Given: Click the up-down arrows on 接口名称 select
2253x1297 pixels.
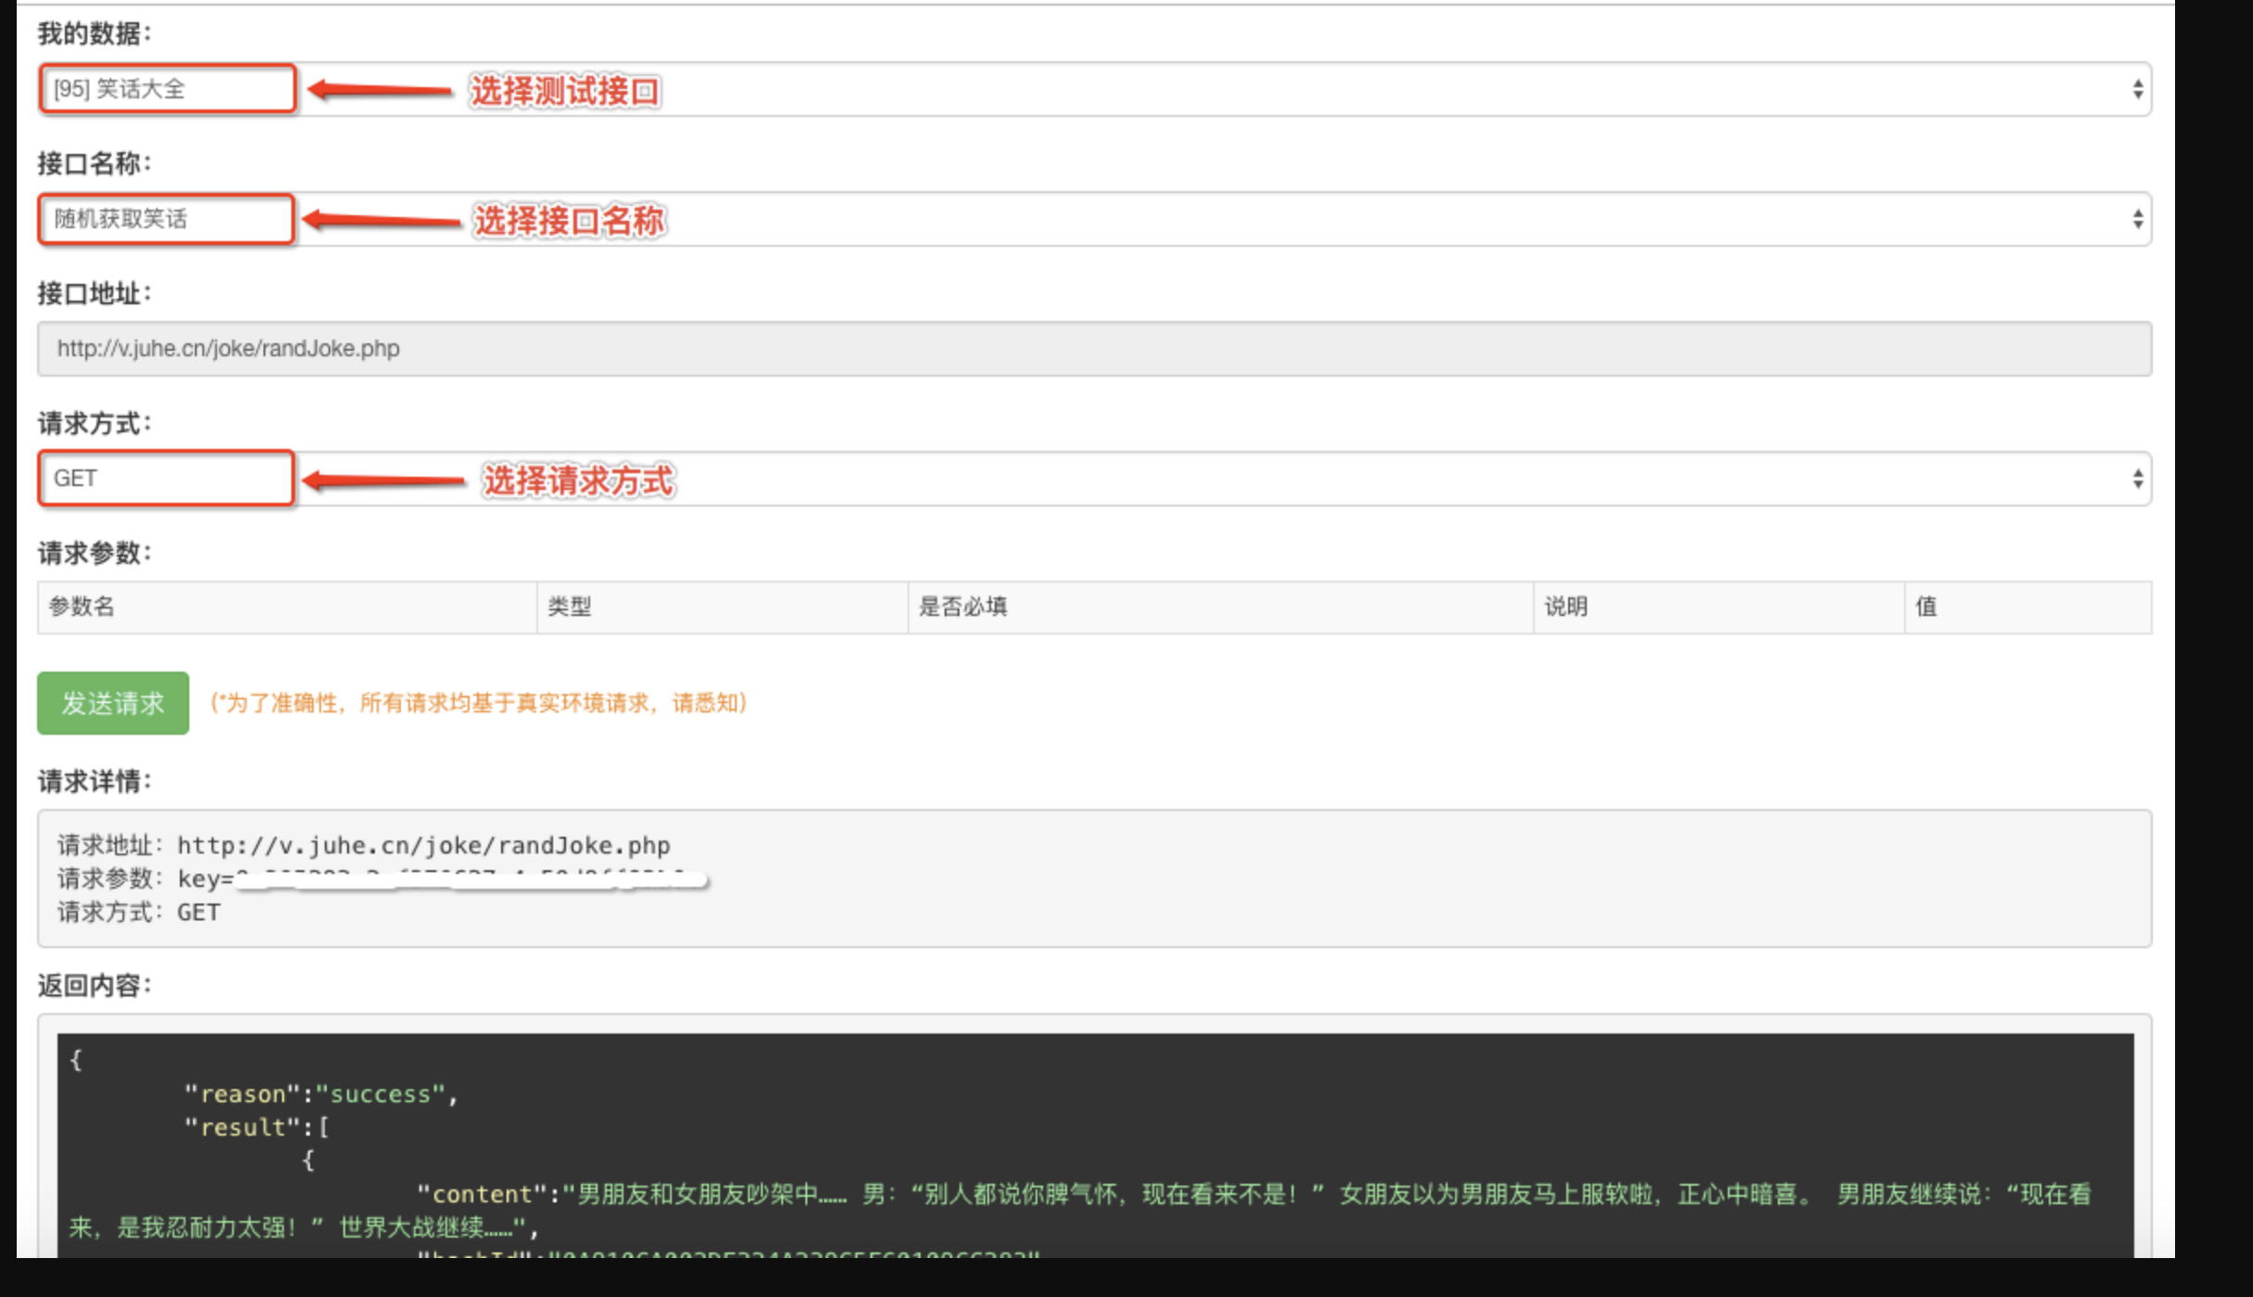Looking at the screenshot, I should [x=2137, y=219].
